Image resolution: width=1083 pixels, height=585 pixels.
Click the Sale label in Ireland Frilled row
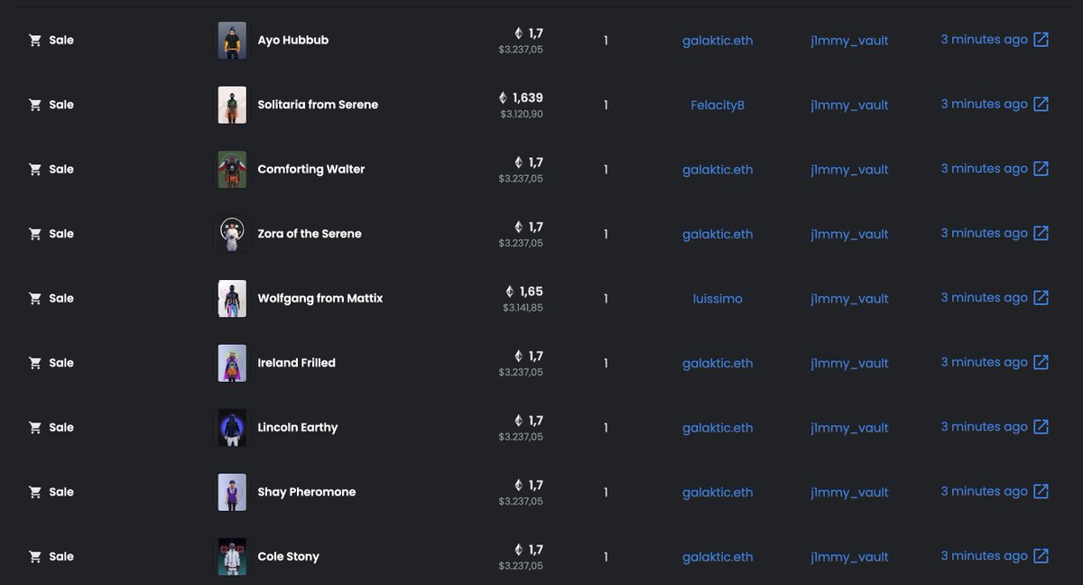tap(61, 363)
